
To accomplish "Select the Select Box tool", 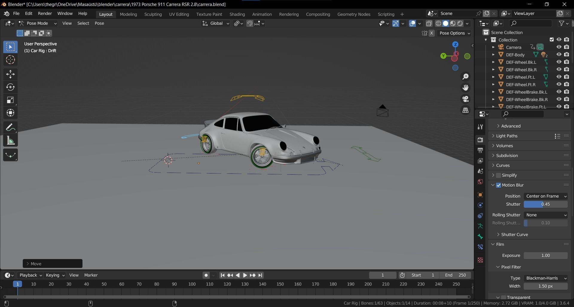I will click(10, 47).
